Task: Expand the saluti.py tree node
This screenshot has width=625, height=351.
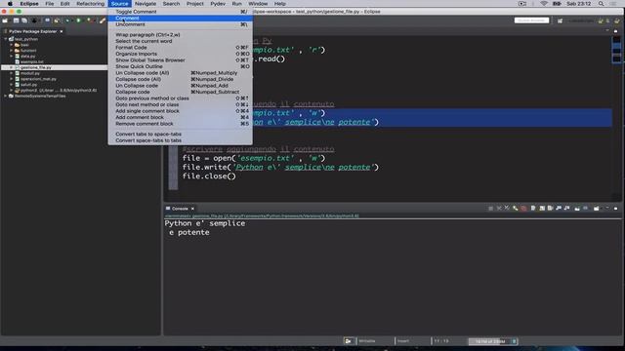Action: pos(12,85)
